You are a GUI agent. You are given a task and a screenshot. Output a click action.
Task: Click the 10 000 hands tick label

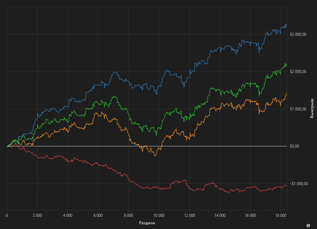click(x=158, y=215)
